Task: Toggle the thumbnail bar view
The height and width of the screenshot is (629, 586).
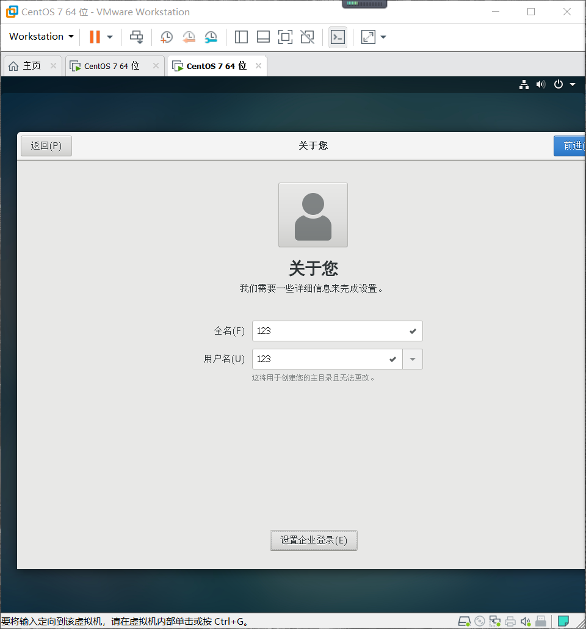Action: pos(263,37)
